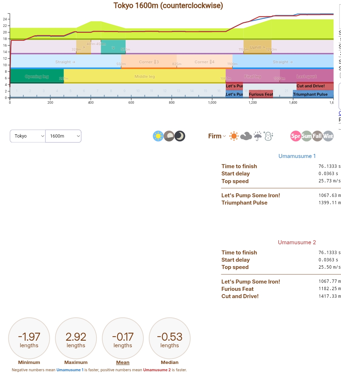341x376 pixels.
Task: Select the evening time-of-day icon
Action: (x=169, y=136)
